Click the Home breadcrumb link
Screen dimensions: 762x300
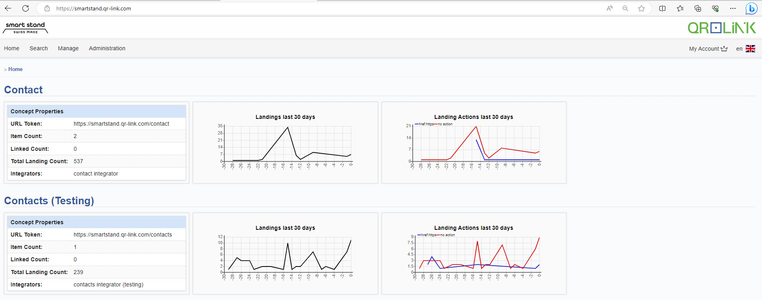(x=16, y=69)
